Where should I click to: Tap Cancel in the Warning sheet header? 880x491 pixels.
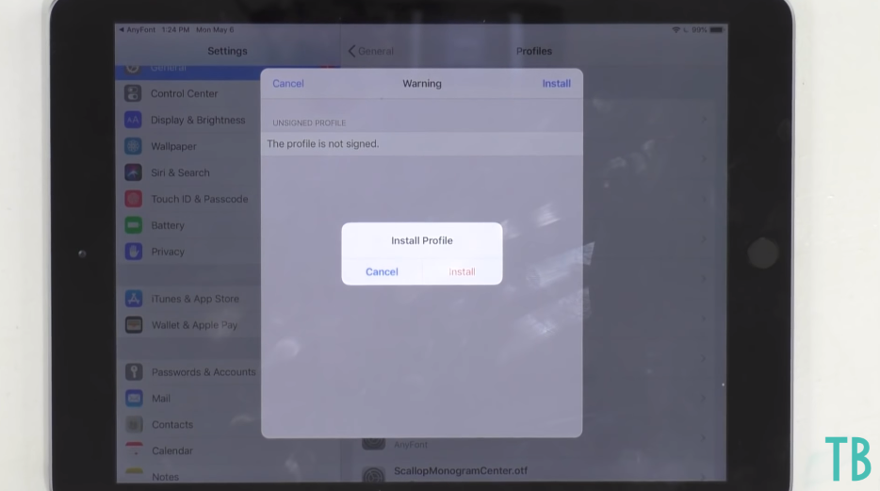click(288, 84)
